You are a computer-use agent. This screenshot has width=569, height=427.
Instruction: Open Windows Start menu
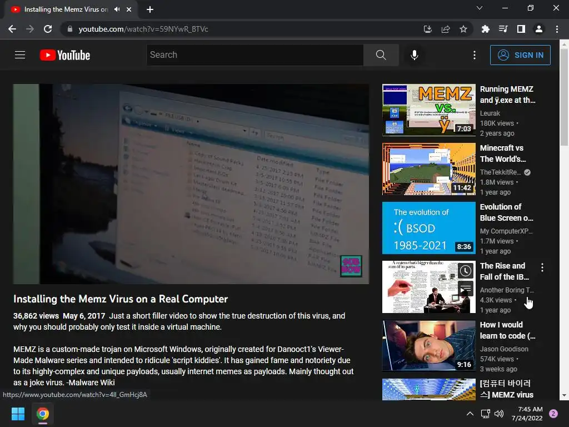[x=18, y=414]
